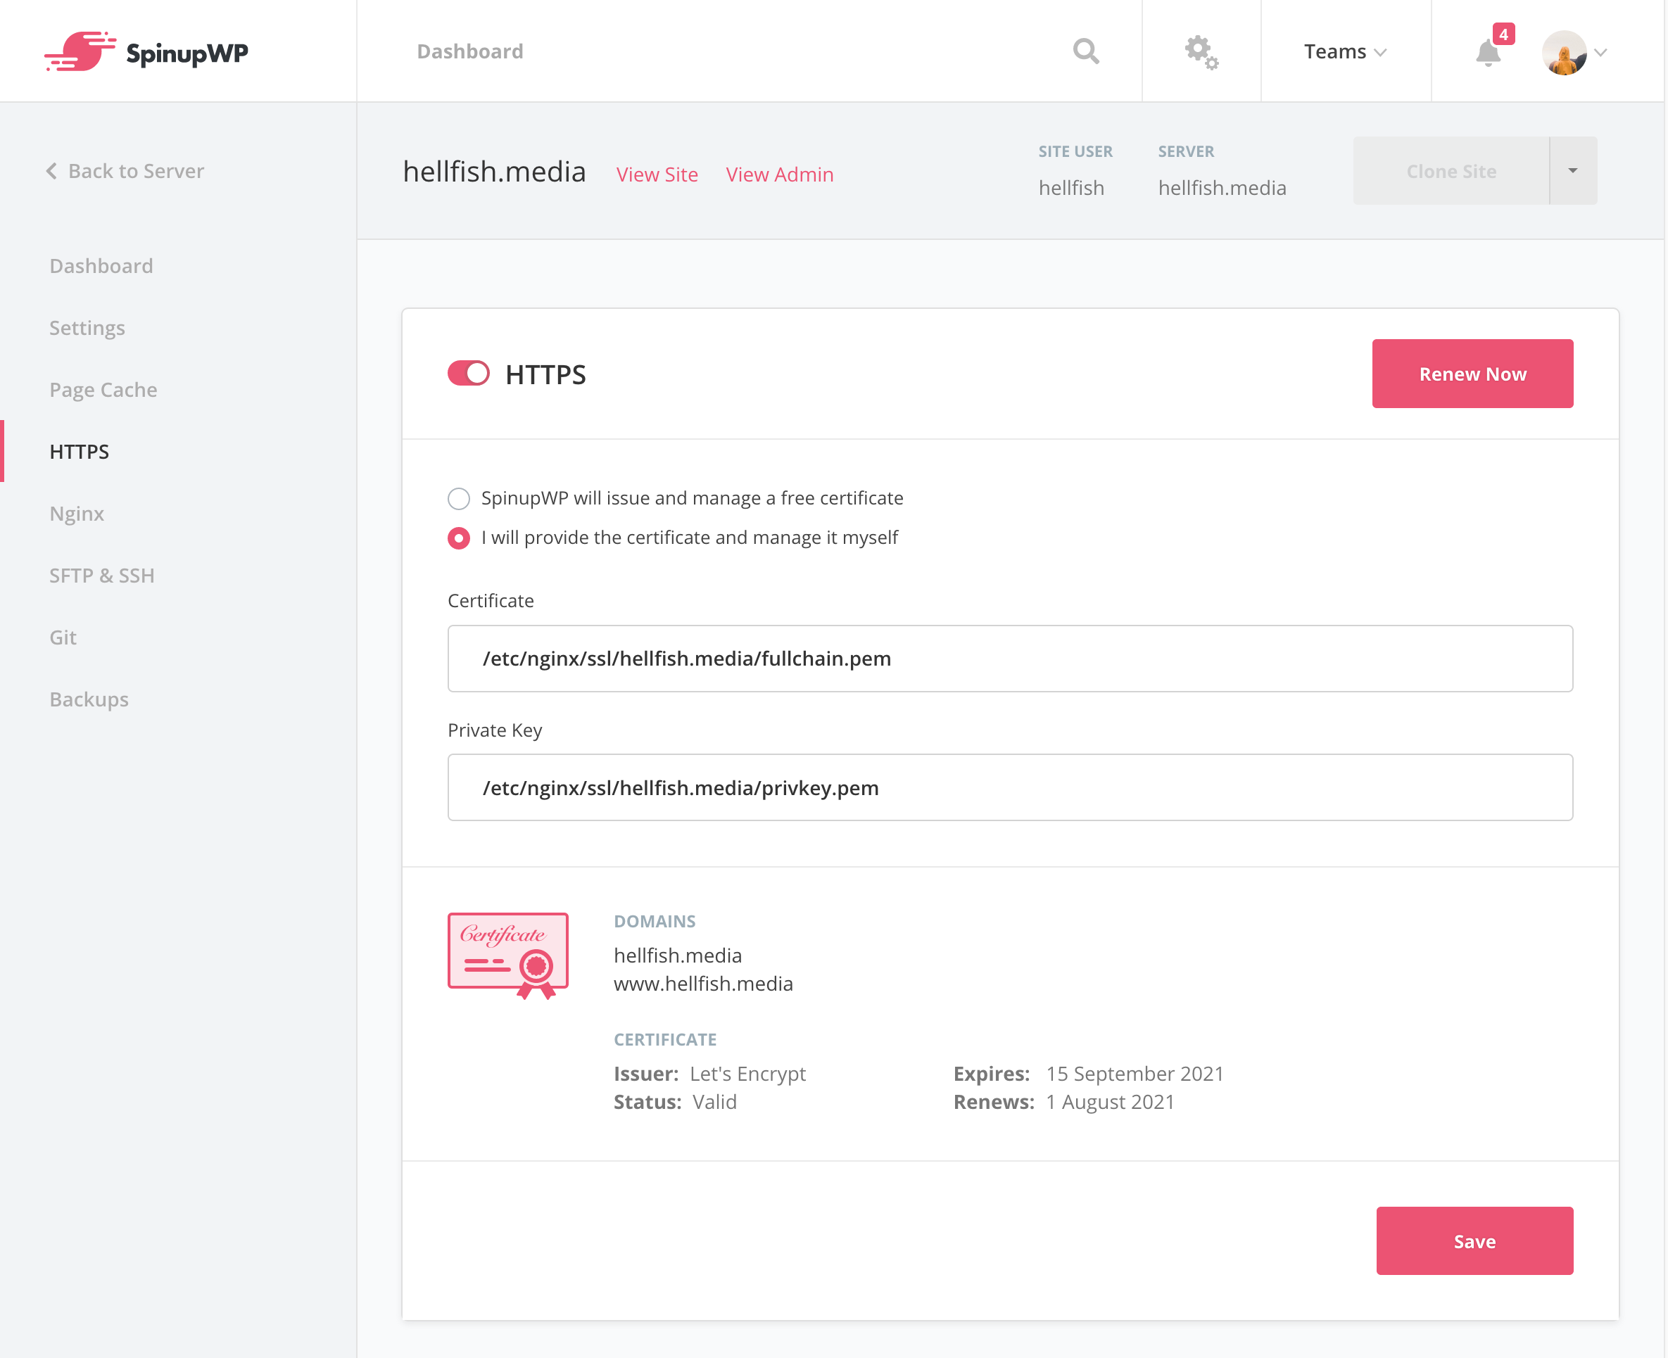Screen dimensions: 1668x1358
Task: Open SFTP & SSH in the sidebar
Action: click(102, 575)
